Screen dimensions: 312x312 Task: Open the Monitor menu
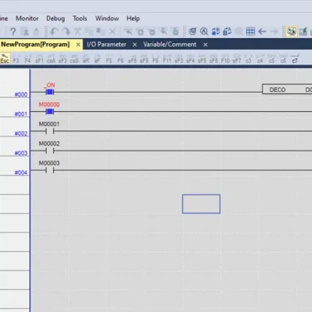(x=27, y=18)
